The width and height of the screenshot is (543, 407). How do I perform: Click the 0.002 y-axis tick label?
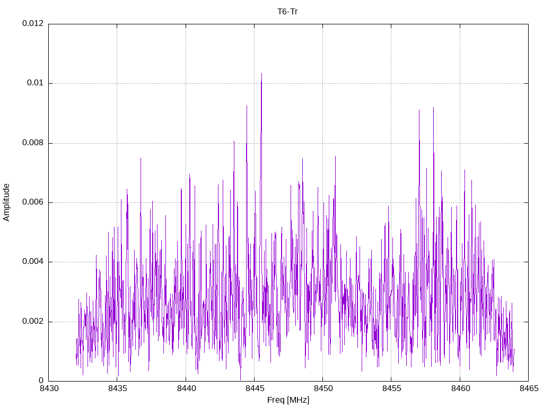tap(33, 321)
